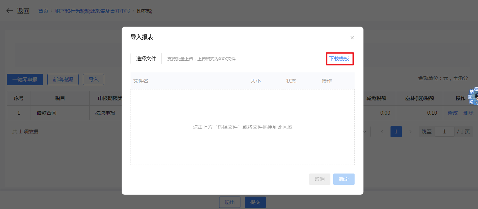This screenshot has height=209, width=478.
Task: Delete the 借款合同 row via 删除
Action: [x=468, y=113]
